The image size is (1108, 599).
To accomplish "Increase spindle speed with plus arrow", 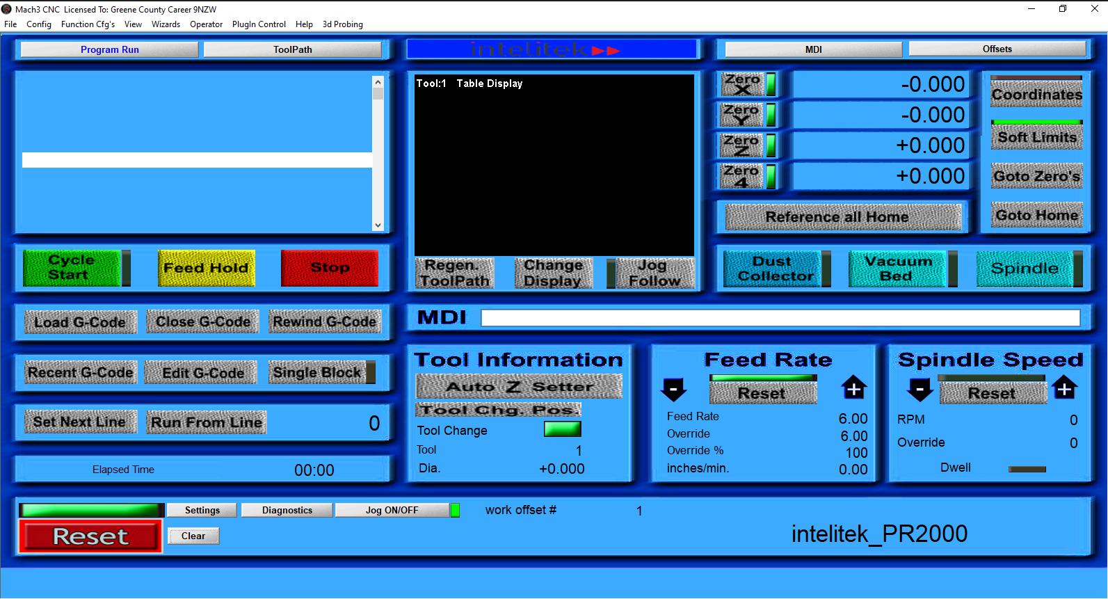I will tap(1064, 388).
